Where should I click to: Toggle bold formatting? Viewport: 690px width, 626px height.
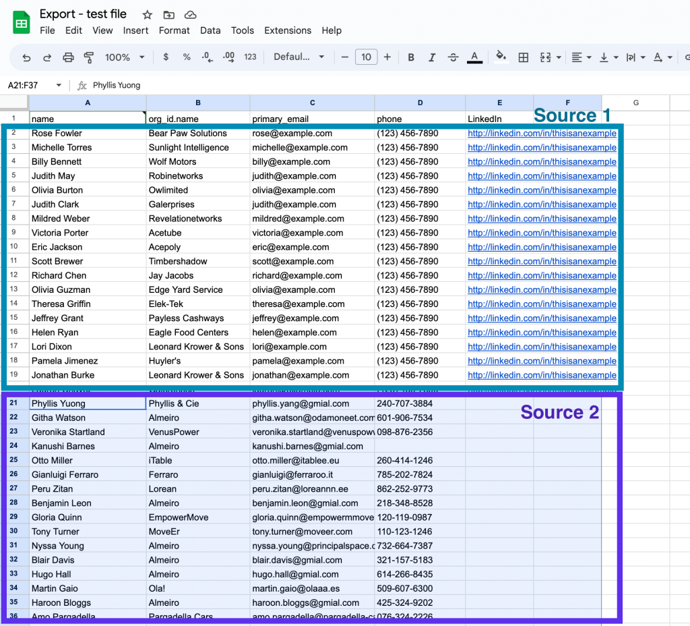pyautogui.click(x=411, y=57)
